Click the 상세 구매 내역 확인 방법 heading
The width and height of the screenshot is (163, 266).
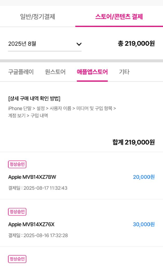34,99
